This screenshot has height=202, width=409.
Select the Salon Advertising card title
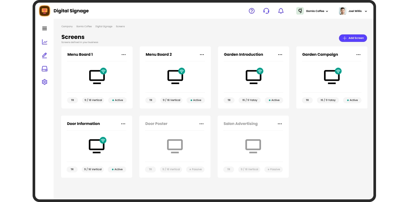[x=240, y=124]
